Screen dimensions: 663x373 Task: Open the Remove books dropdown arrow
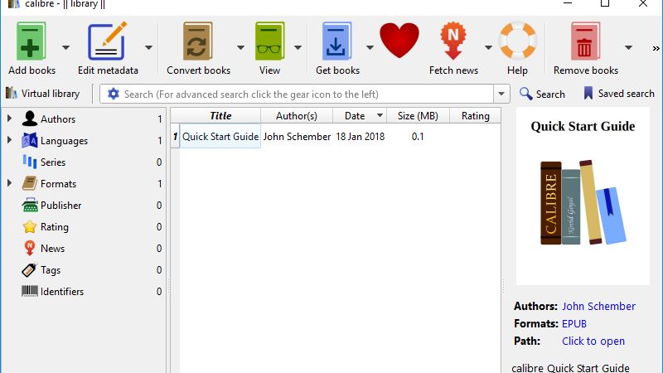(629, 47)
